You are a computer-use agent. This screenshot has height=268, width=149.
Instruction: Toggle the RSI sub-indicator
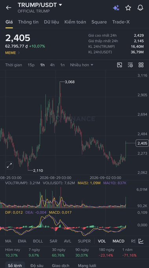[133, 241]
